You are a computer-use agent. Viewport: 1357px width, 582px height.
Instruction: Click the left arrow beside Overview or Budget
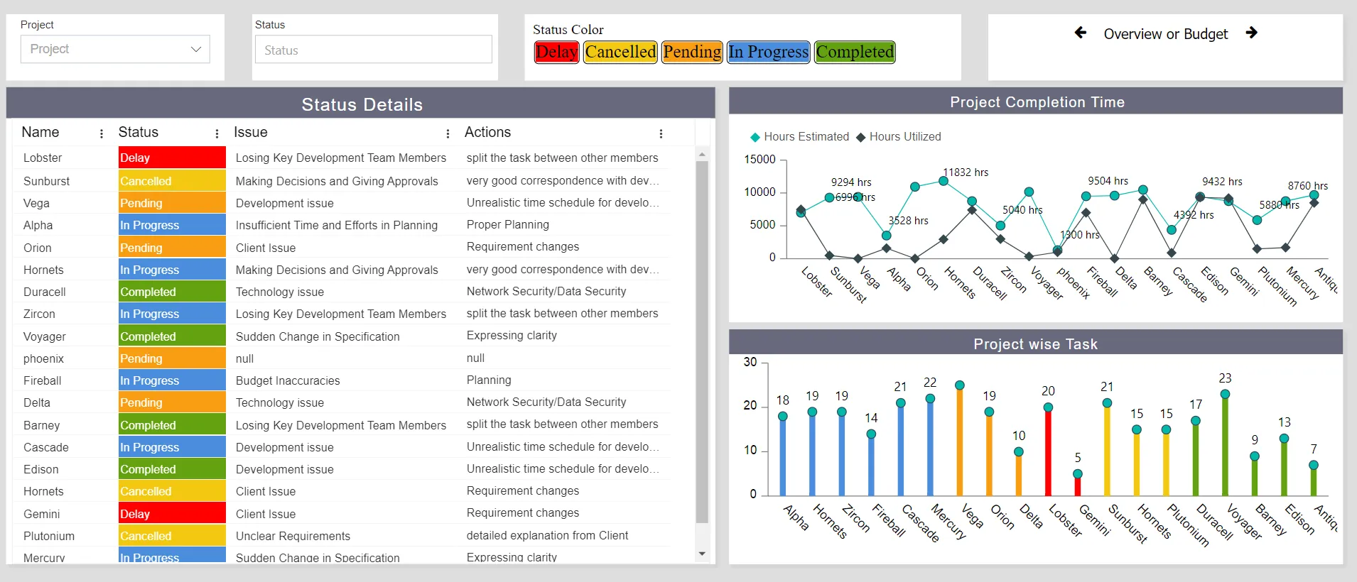(1080, 33)
